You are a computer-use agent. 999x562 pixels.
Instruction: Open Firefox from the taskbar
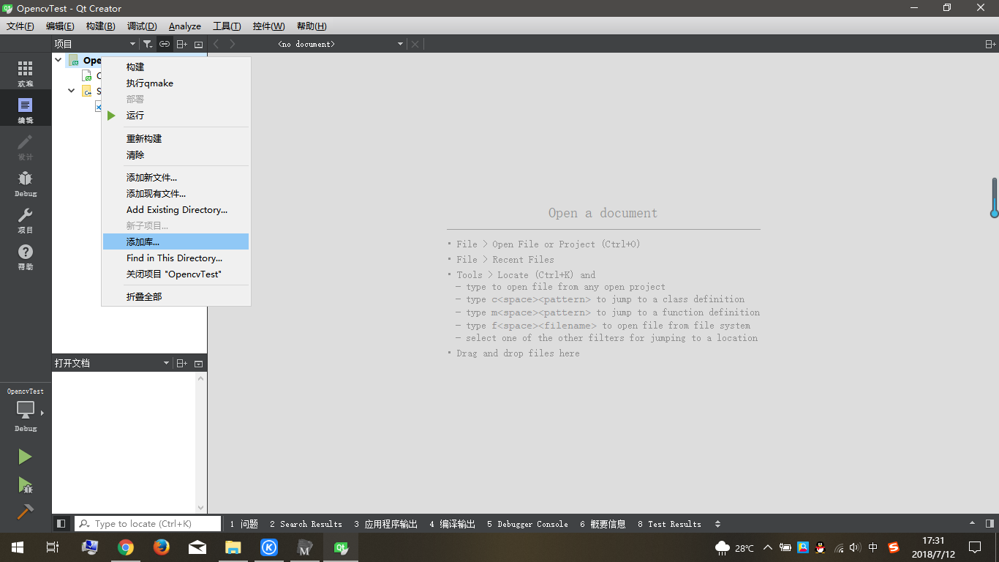162,547
